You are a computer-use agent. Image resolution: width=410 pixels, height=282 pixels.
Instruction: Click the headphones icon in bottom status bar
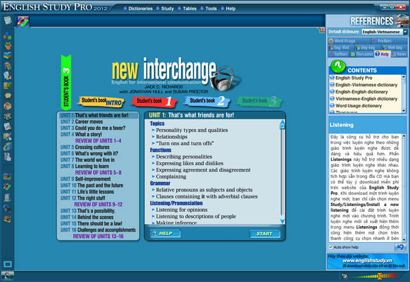coord(7,276)
